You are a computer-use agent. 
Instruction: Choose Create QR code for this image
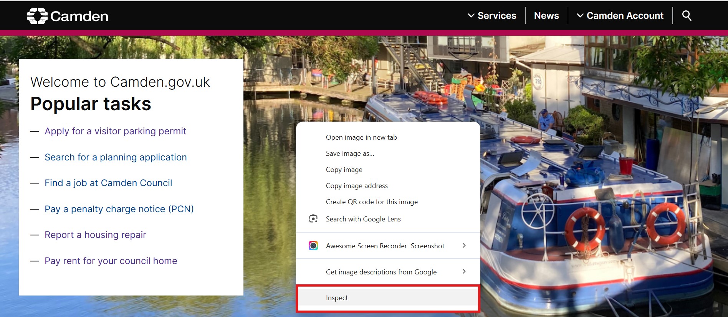[x=388, y=202]
